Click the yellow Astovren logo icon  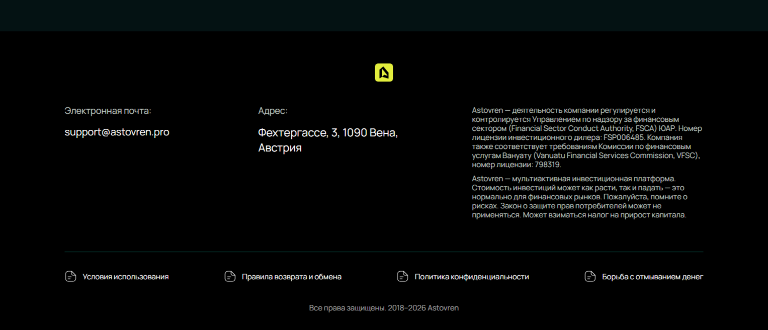point(384,73)
